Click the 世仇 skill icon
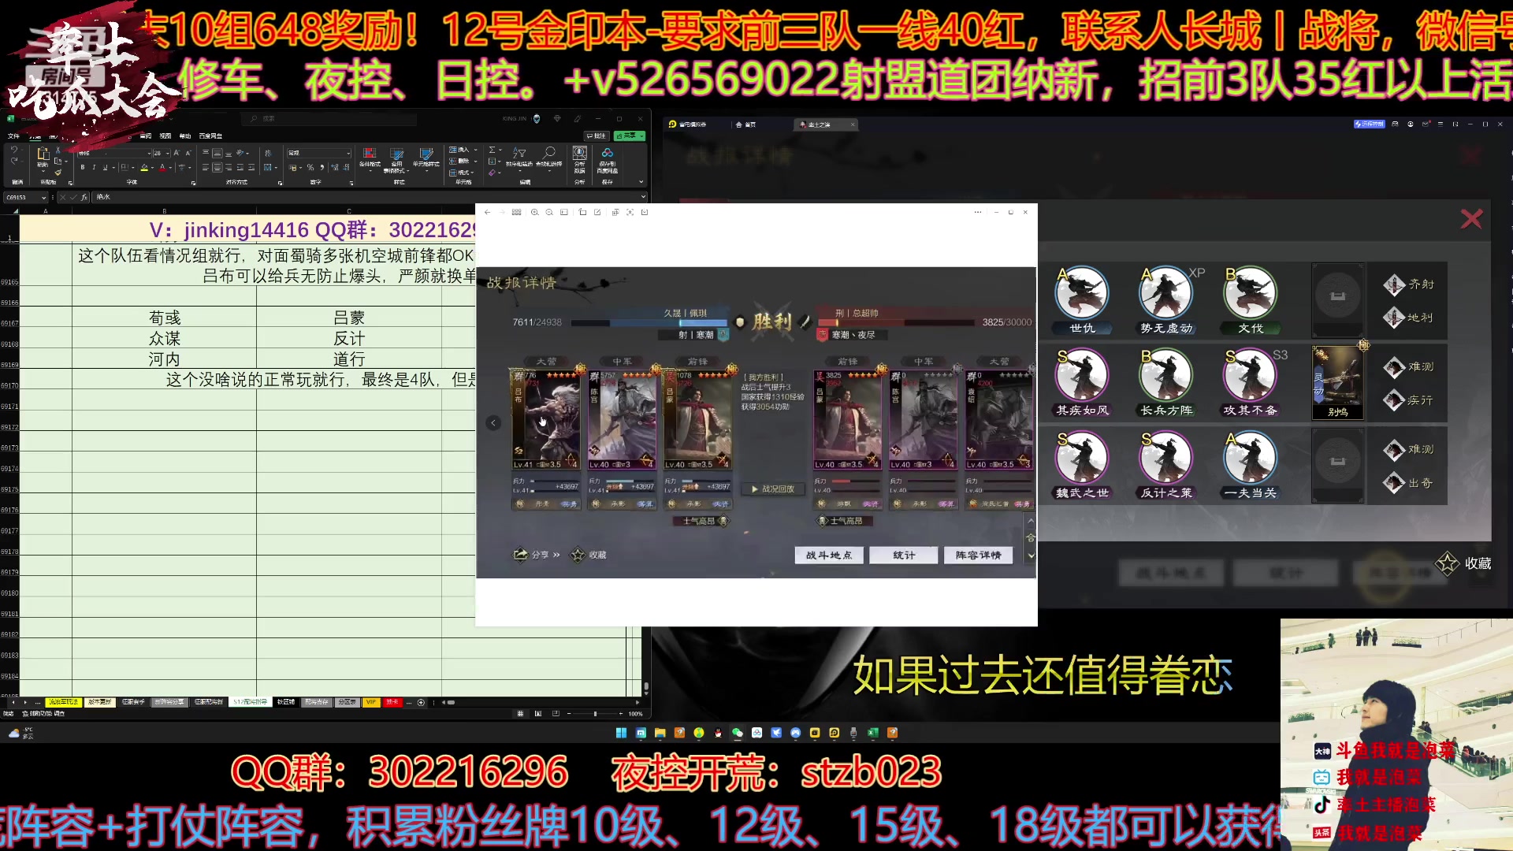Screen dimensions: 1513x851 [x=1082, y=293]
